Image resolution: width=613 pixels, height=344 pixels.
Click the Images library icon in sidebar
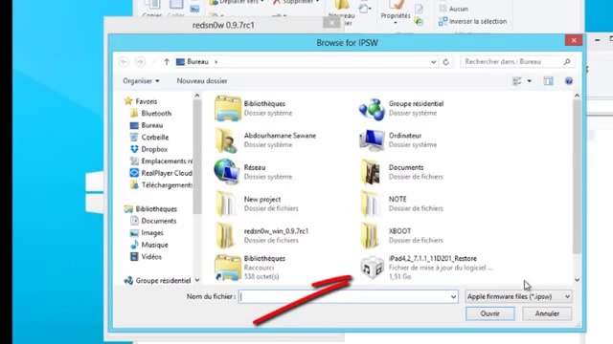point(134,233)
